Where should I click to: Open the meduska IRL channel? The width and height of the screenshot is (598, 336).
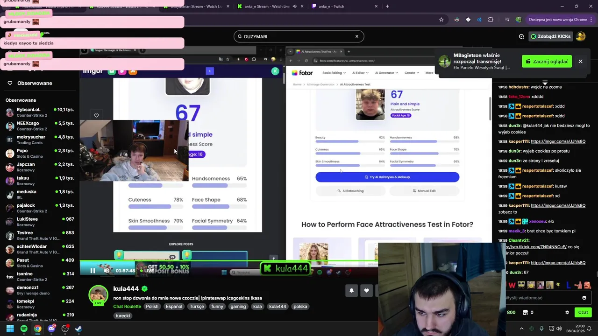(x=40, y=194)
